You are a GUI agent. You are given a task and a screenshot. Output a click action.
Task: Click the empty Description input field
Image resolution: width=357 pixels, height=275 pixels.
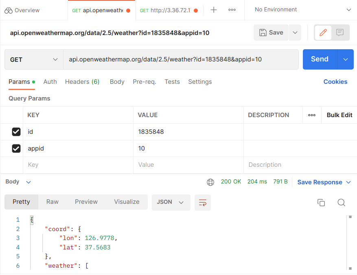(x=300, y=165)
